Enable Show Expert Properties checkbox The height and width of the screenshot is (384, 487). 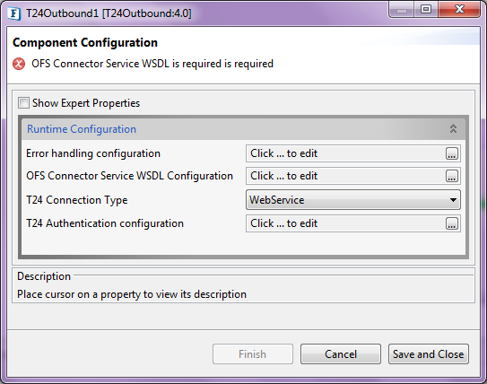pyautogui.click(x=23, y=103)
